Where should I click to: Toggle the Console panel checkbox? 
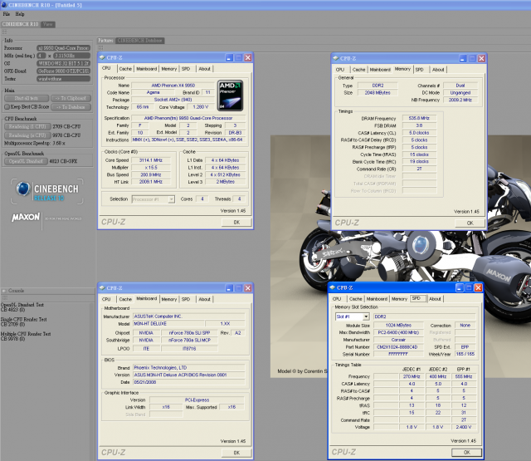tap(4, 291)
